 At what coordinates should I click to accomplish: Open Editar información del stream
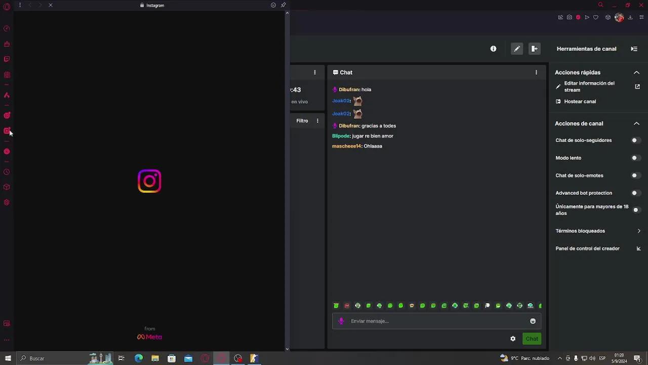tap(598, 87)
